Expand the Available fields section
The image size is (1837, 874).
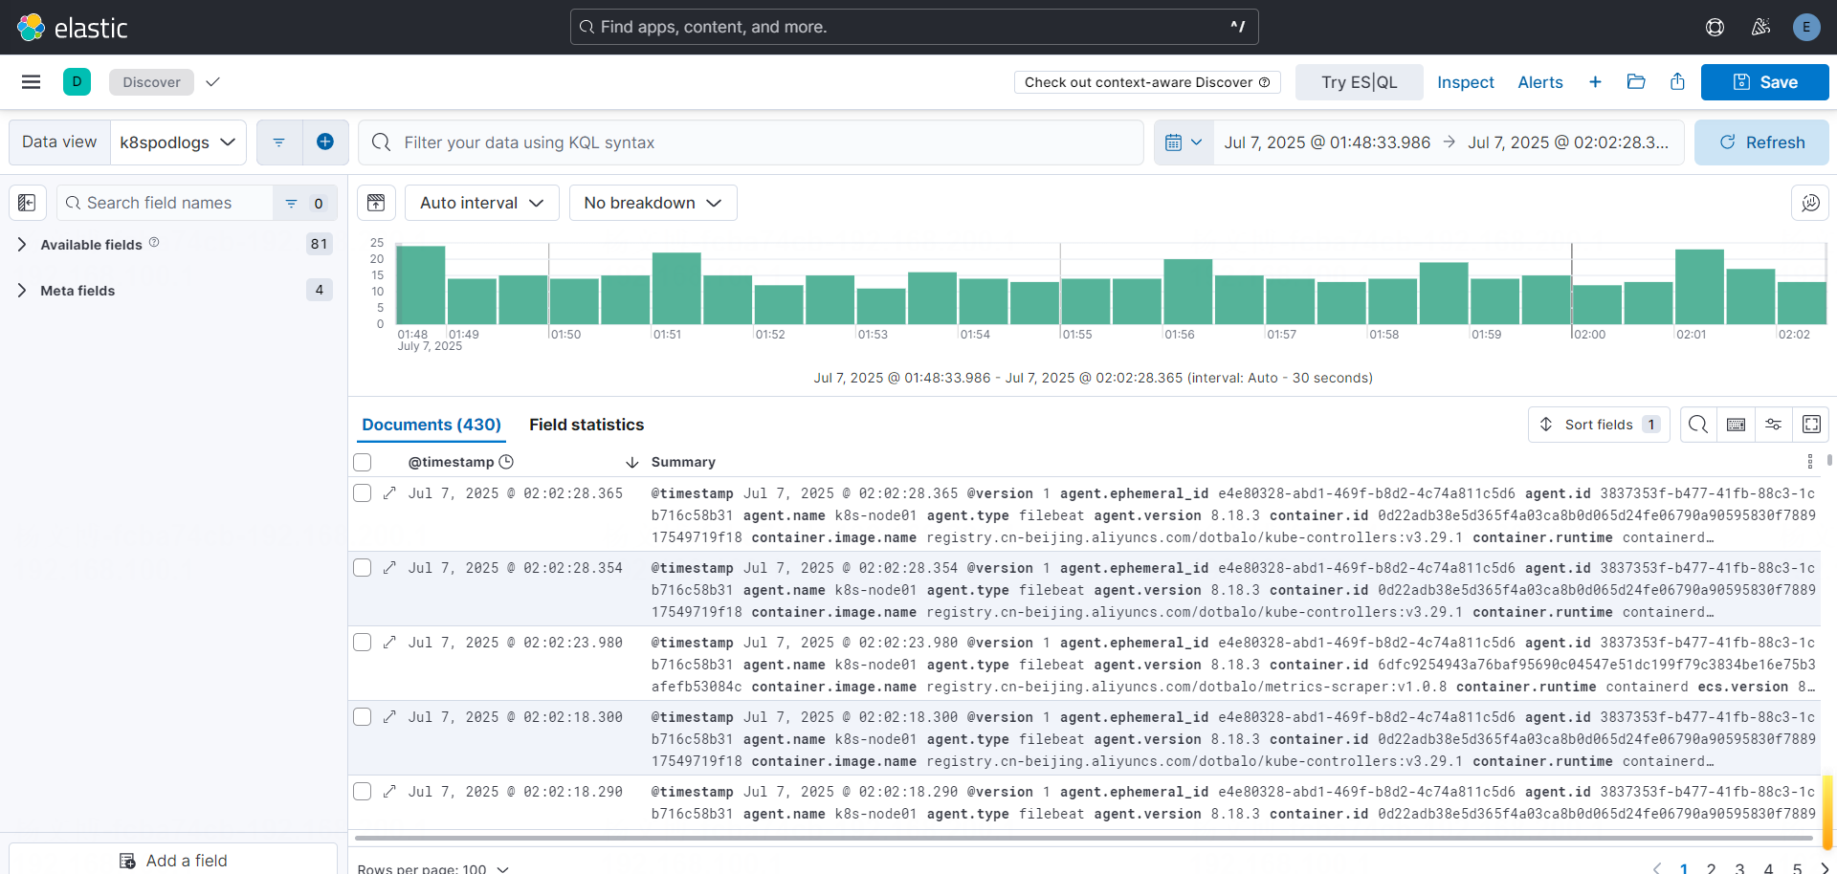pyautogui.click(x=91, y=245)
